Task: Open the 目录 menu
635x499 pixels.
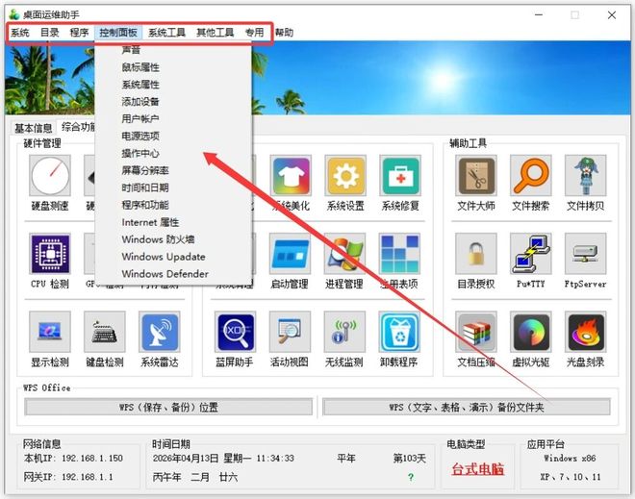Action: point(50,33)
